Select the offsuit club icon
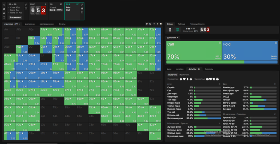 [191, 79]
